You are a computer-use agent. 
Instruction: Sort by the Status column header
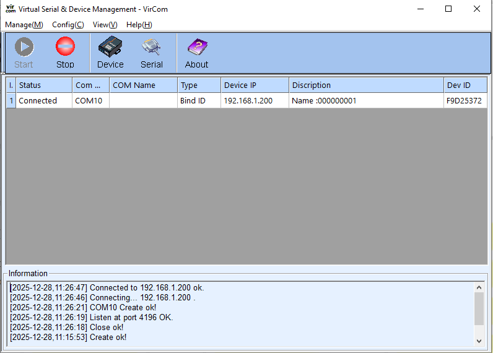(43, 85)
